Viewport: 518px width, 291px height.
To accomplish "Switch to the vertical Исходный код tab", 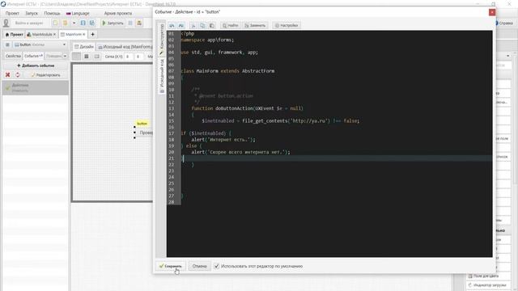I will click(x=162, y=76).
